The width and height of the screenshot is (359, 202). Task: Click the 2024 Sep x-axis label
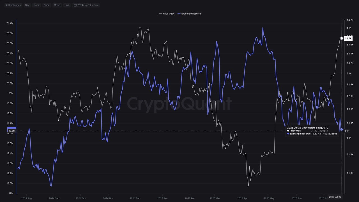[x=54, y=198]
